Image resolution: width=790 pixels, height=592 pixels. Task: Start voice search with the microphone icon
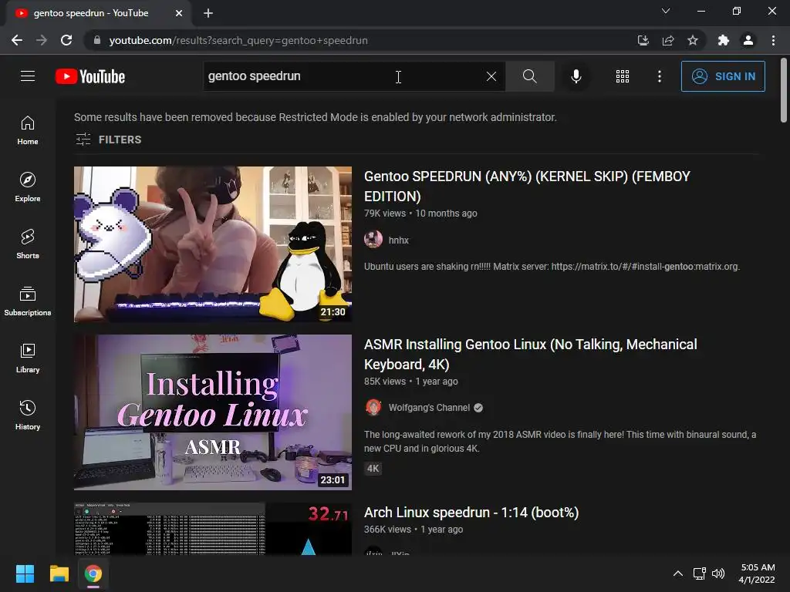click(576, 76)
